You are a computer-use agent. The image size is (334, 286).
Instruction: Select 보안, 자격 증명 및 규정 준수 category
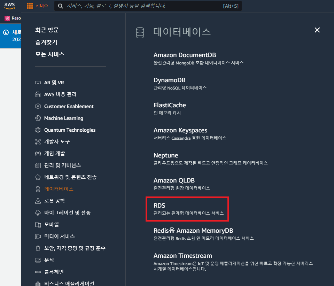point(75,248)
